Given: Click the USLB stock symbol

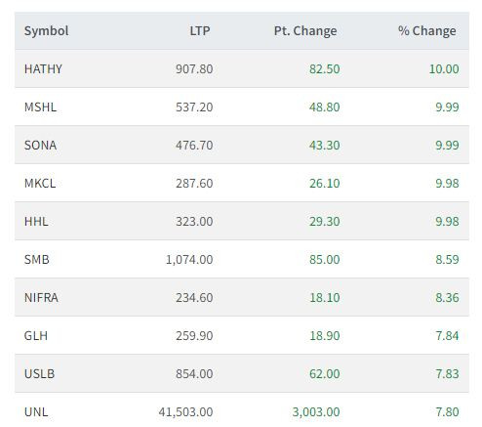Looking at the screenshot, I should tap(39, 373).
